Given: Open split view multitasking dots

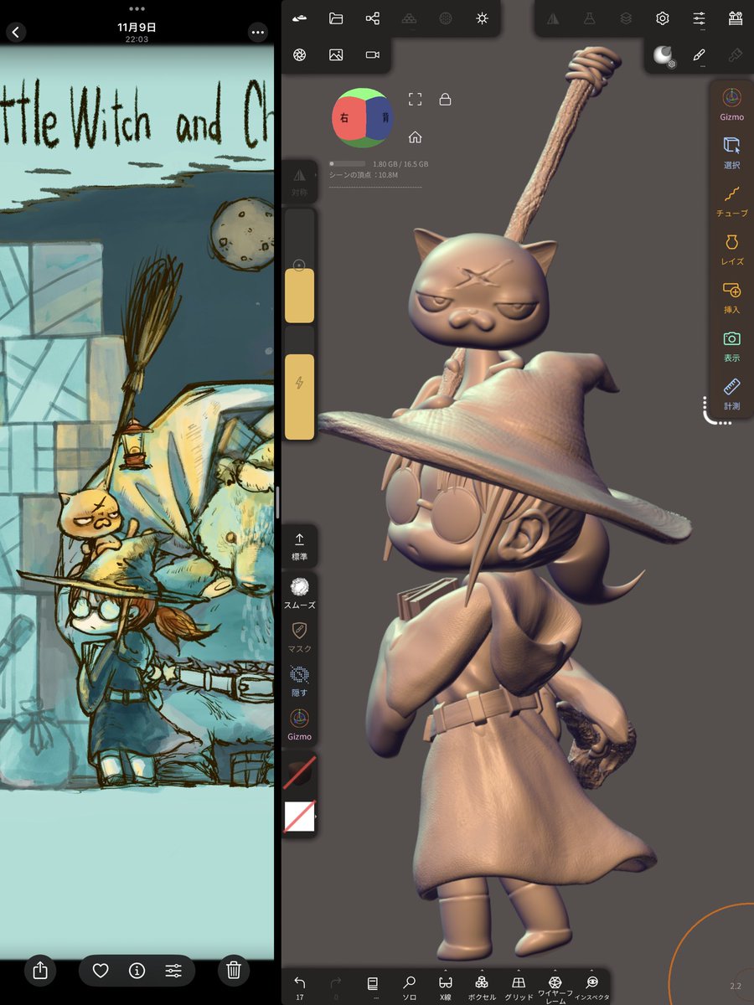Looking at the screenshot, I should click(137, 8).
